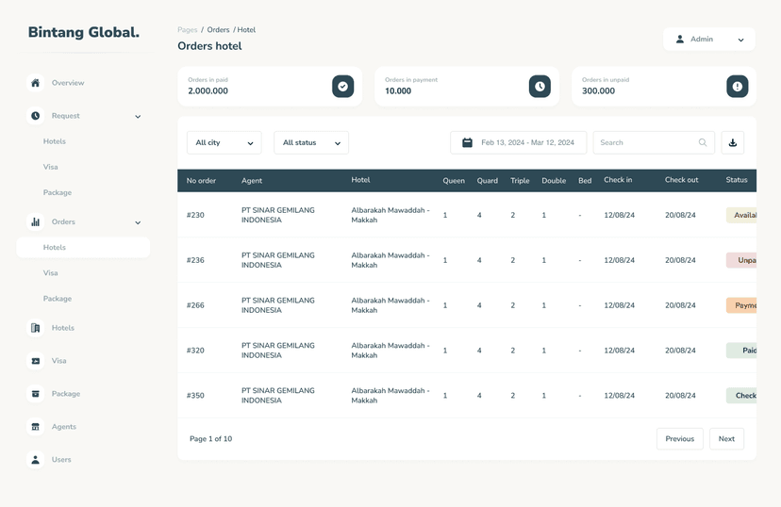Click the Previous page button
The image size is (781, 507).
coord(679,438)
